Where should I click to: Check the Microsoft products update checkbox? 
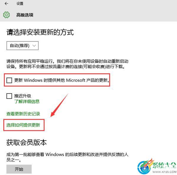(x=9, y=80)
